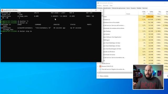Click the terminal scrollbar up arrow
This screenshot has height=94, width=168.
click(x=102, y=13)
